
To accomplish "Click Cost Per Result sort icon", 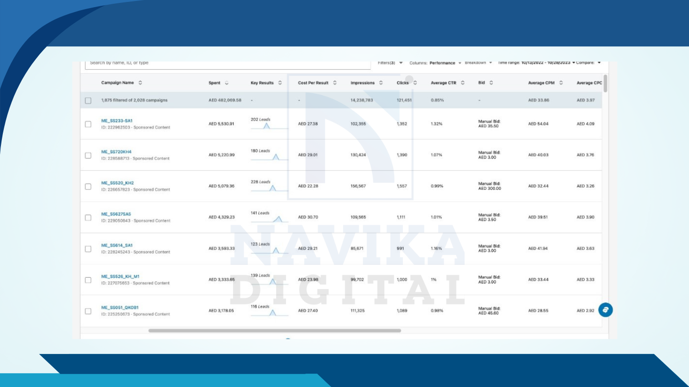I will coord(335,83).
